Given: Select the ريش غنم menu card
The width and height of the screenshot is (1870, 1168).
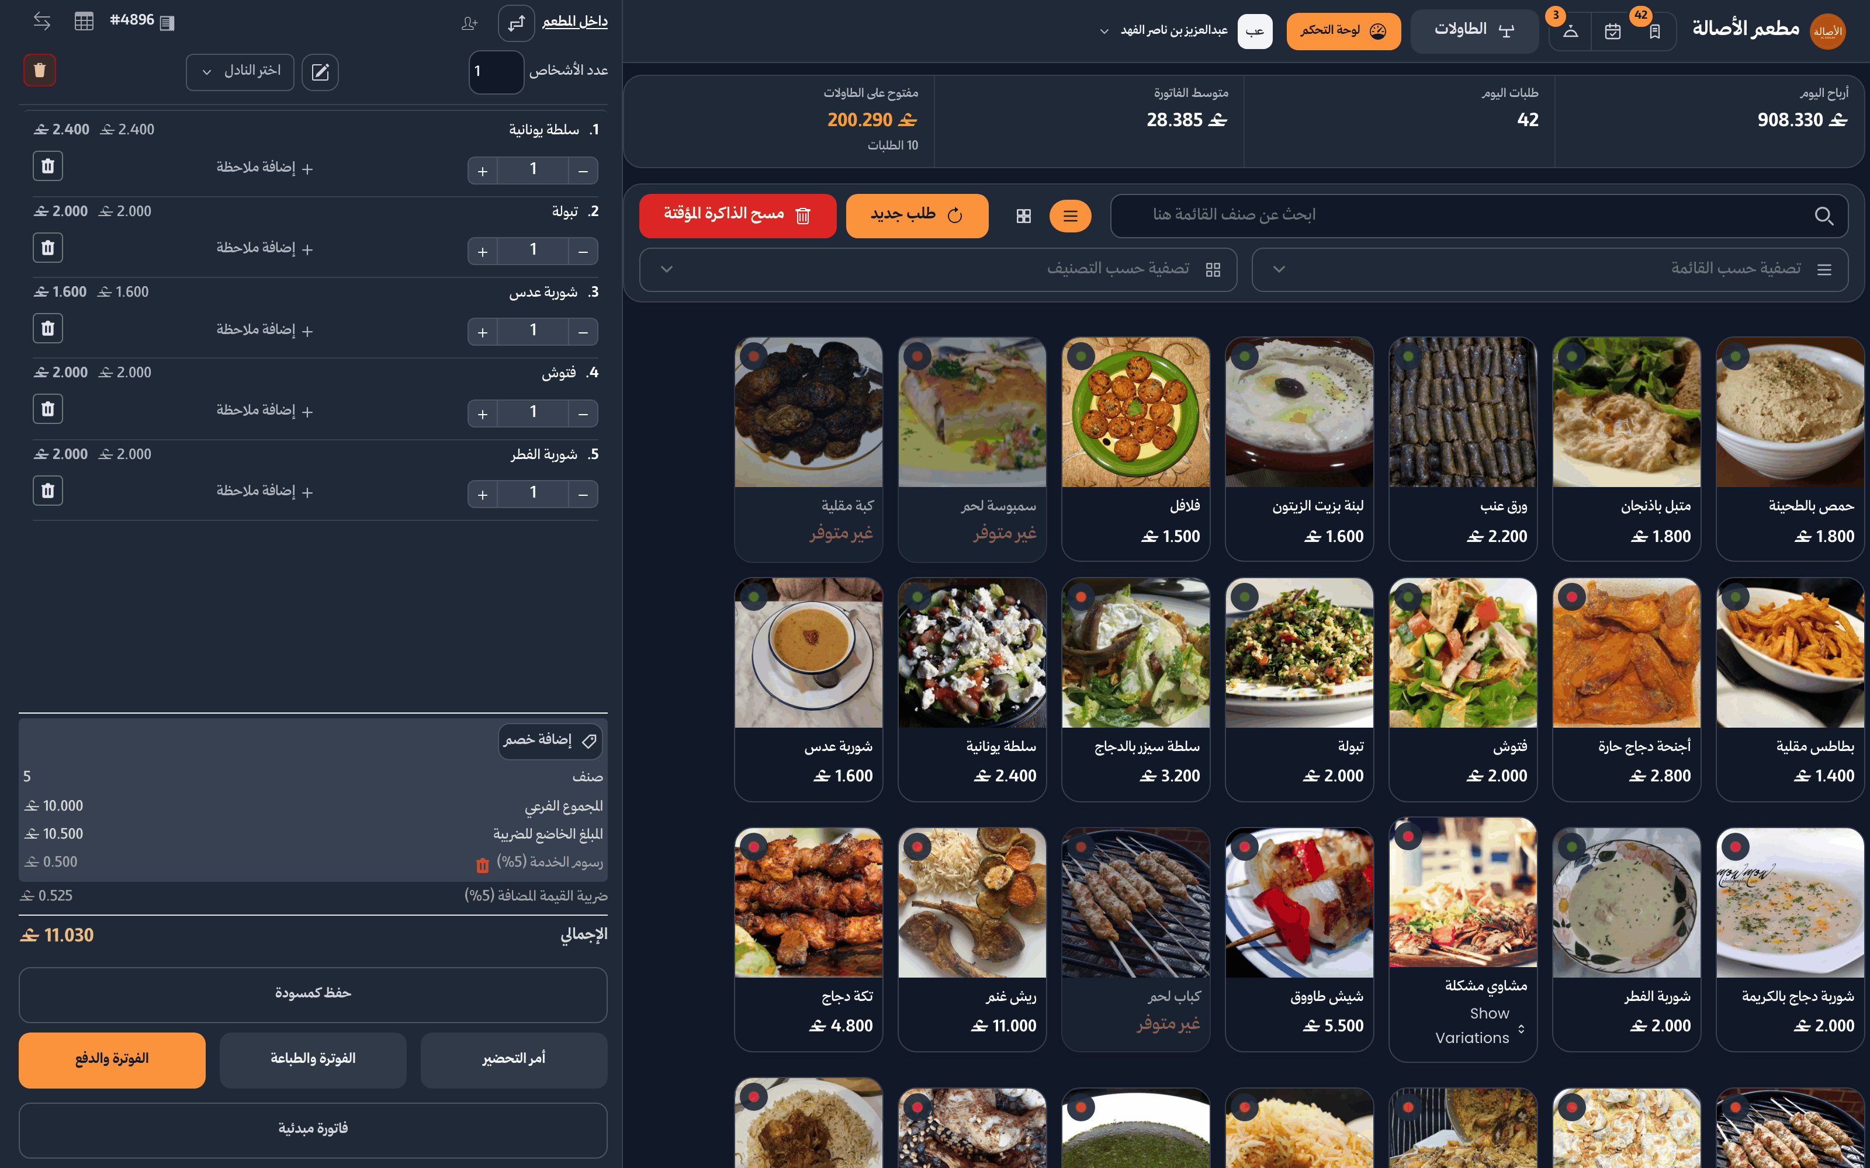Looking at the screenshot, I should pyautogui.click(x=972, y=938).
